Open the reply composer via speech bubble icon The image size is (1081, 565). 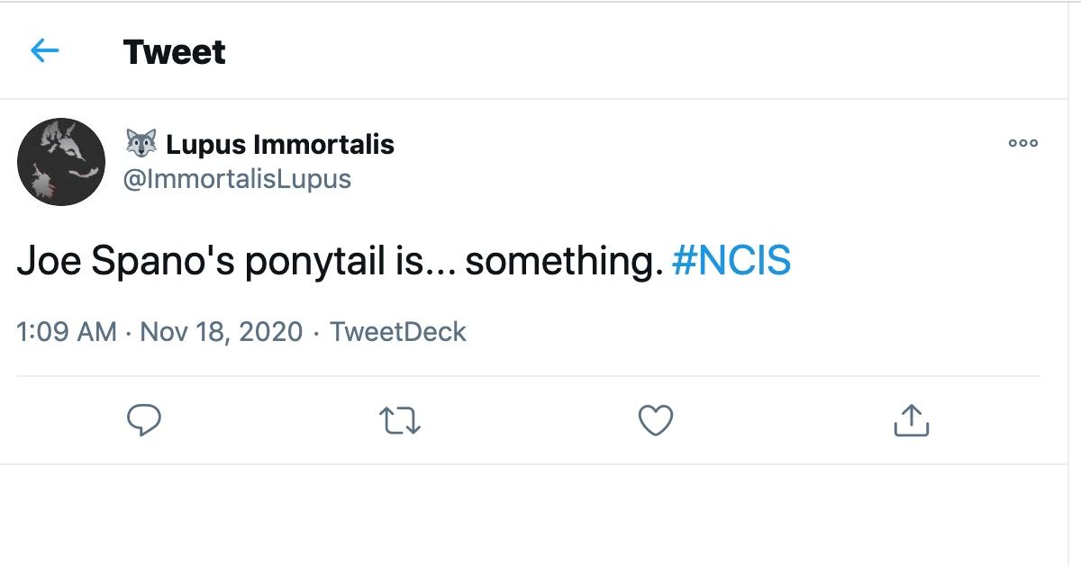[145, 419]
